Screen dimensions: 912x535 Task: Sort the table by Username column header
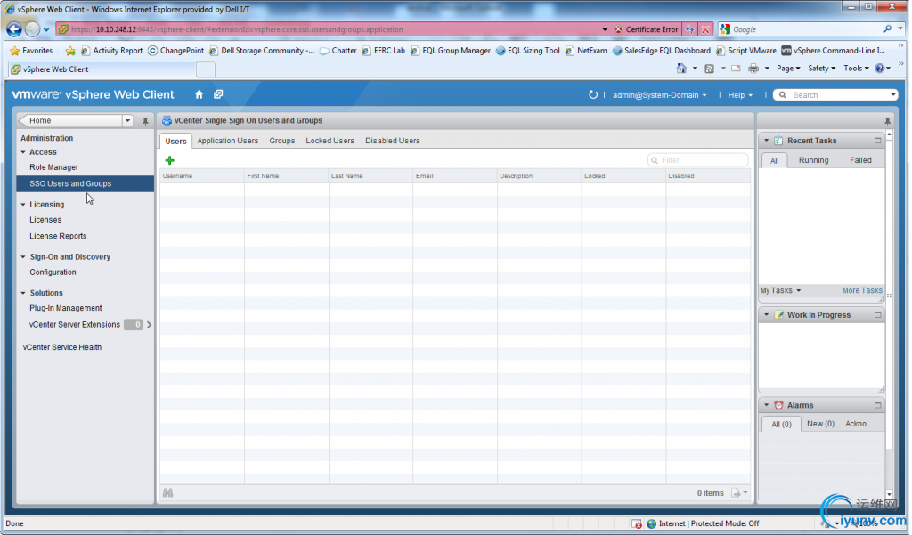202,175
